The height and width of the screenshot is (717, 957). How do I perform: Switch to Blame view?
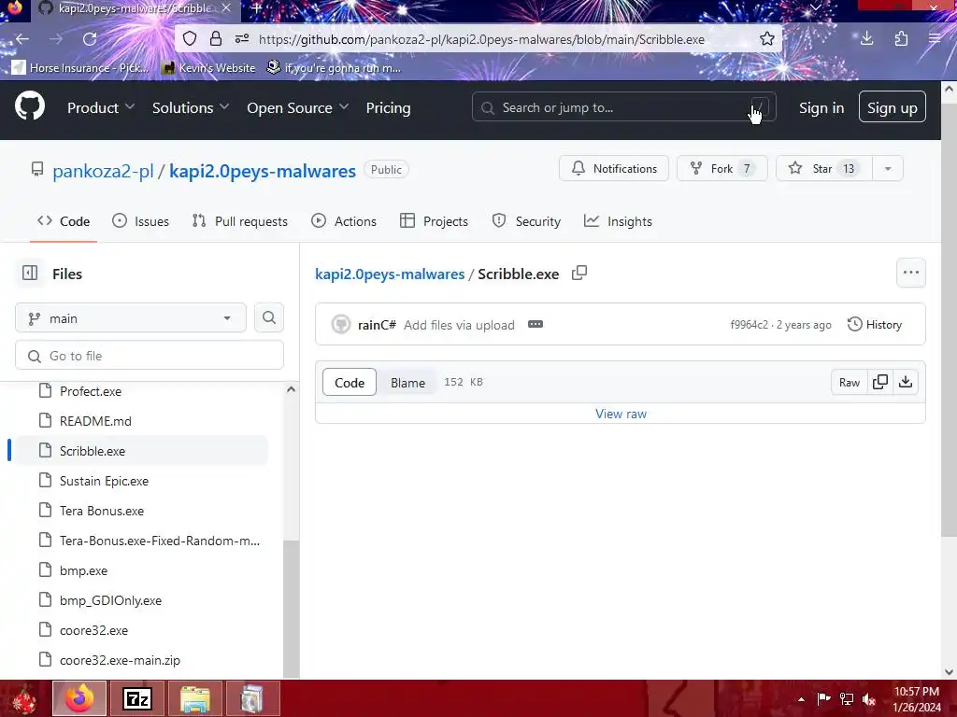coord(407,382)
